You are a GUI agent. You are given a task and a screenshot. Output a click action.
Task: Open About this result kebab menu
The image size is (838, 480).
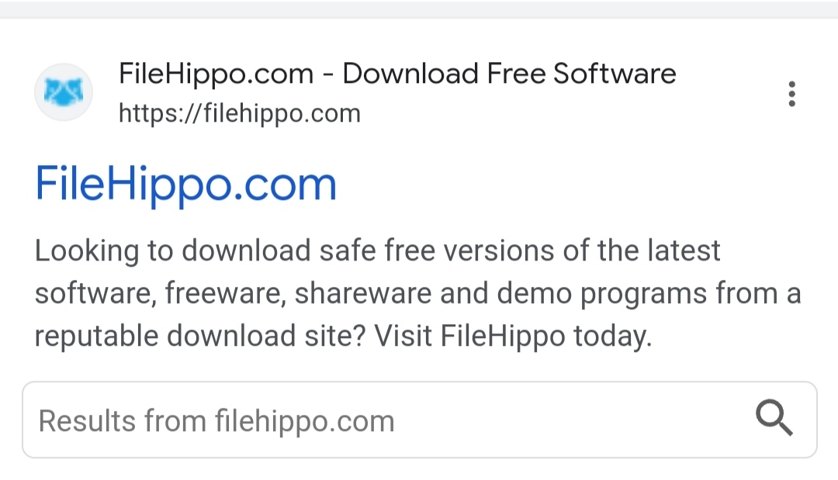point(791,94)
